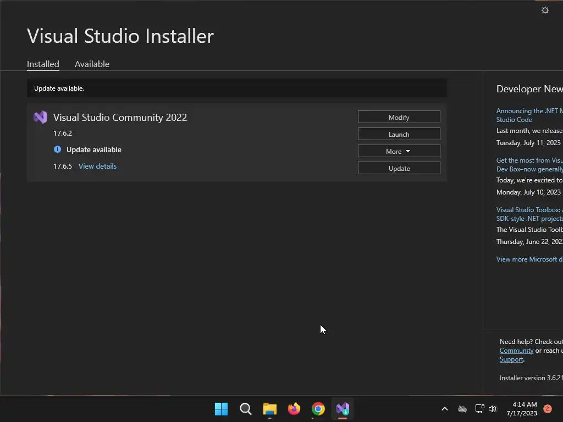
Task: Open the Windows Start menu
Action: (221, 409)
